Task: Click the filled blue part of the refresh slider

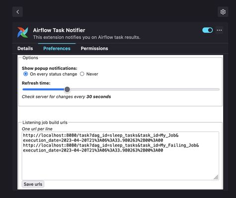Action: point(43,90)
